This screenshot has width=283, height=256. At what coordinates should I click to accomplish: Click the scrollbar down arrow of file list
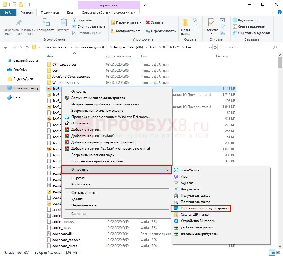tap(280, 246)
